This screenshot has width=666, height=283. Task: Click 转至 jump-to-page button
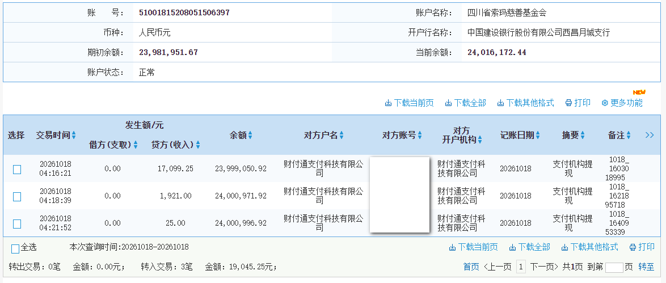pyautogui.click(x=647, y=267)
